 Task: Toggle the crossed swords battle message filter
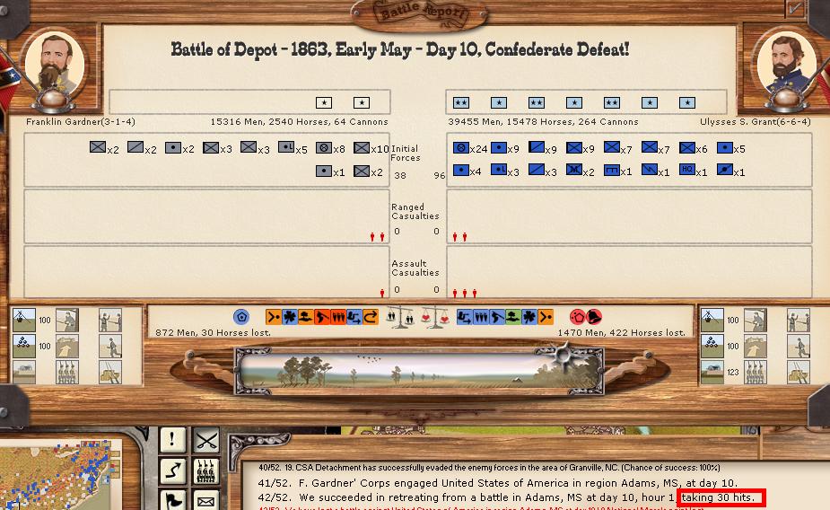[207, 440]
